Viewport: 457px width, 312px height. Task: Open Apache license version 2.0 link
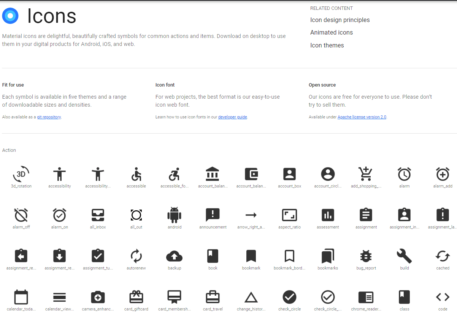362,117
